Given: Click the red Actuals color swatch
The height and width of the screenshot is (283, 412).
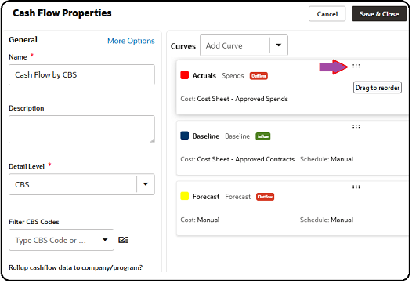Looking at the screenshot, I should pyautogui.click(x=184, y=75).
